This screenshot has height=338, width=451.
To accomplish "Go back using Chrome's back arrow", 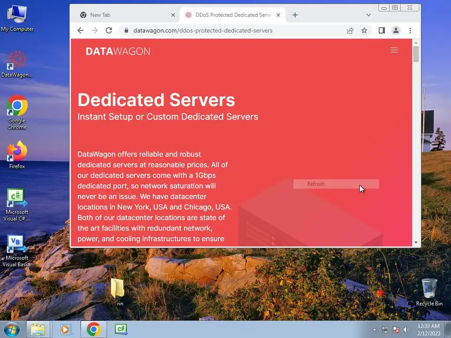I will [81, 30].
